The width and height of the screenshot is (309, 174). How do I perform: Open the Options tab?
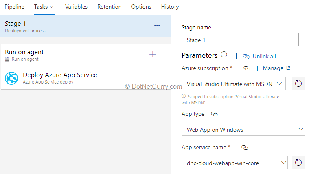(141, 7)
